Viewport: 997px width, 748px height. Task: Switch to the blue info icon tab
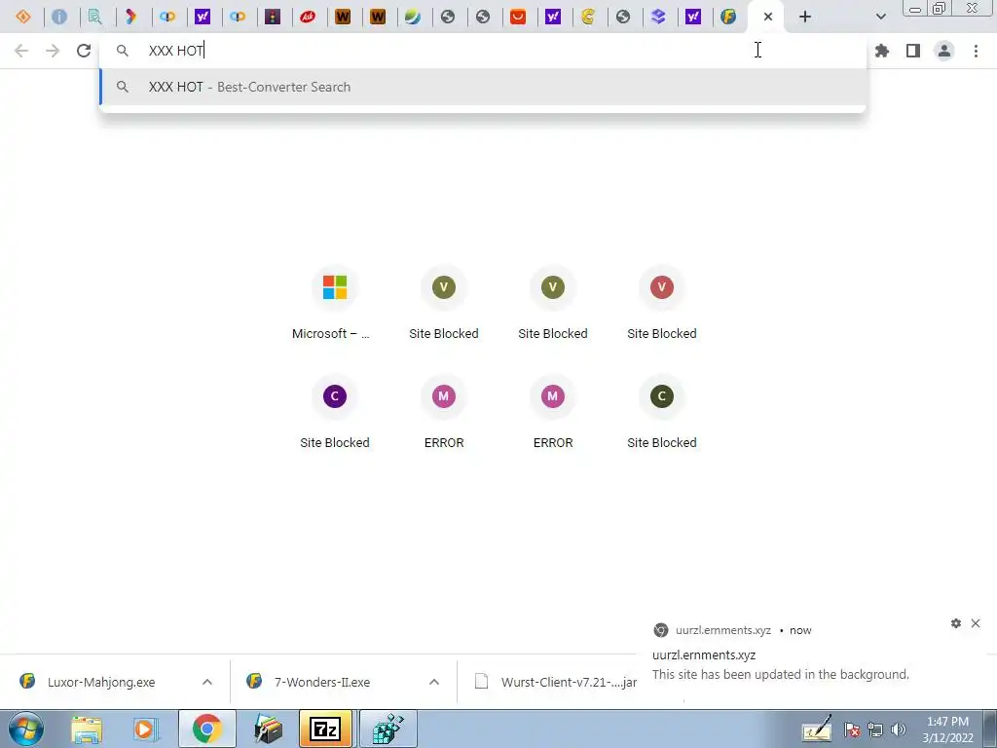(x=59, y=17)
